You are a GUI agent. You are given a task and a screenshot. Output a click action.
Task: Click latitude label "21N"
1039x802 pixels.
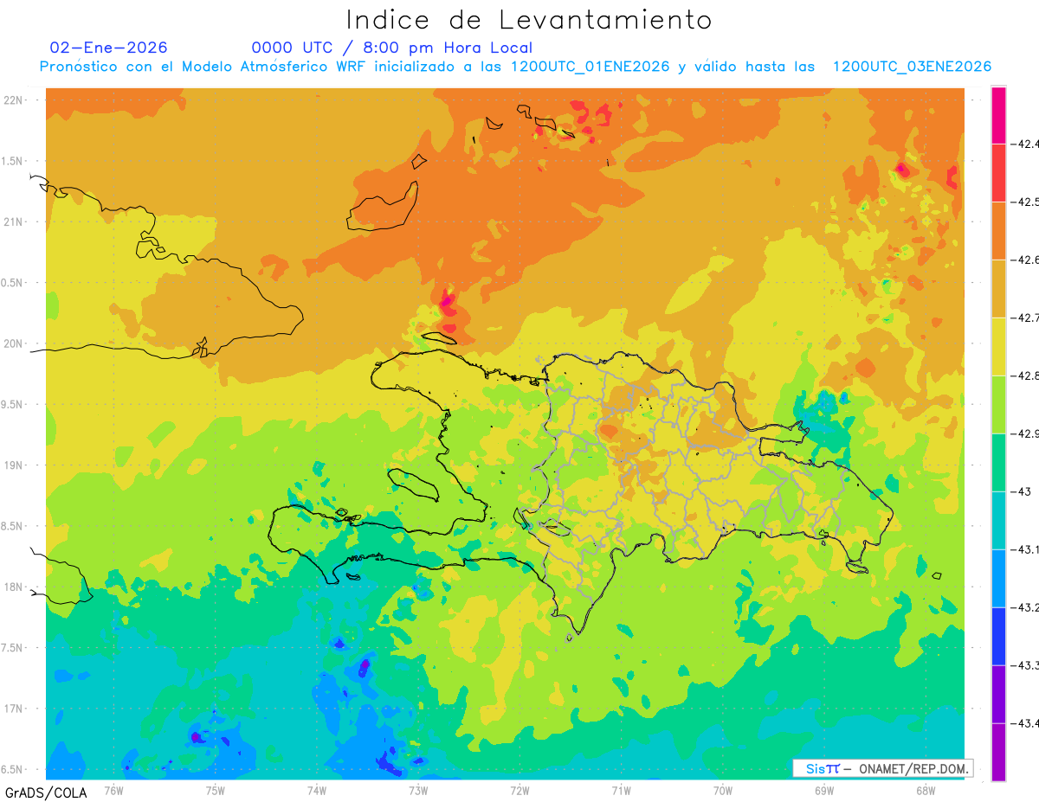tap(14, 221)
